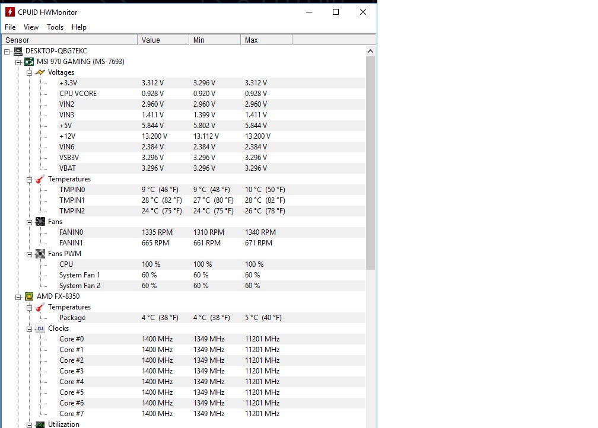
Task: Click the Clocks waveform icon
Action: point(40,328)
